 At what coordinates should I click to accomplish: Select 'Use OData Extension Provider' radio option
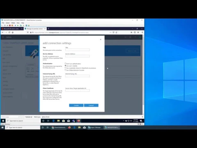[65, 70]
